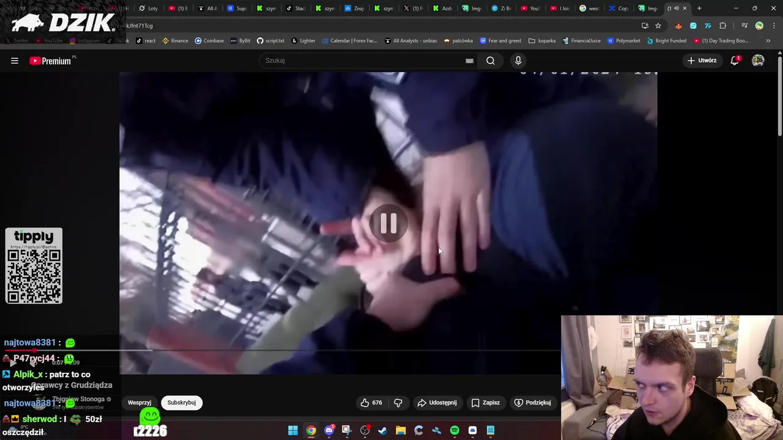Click the install app icon in address bar
This screenshot has height=440, width=783.
645,26
